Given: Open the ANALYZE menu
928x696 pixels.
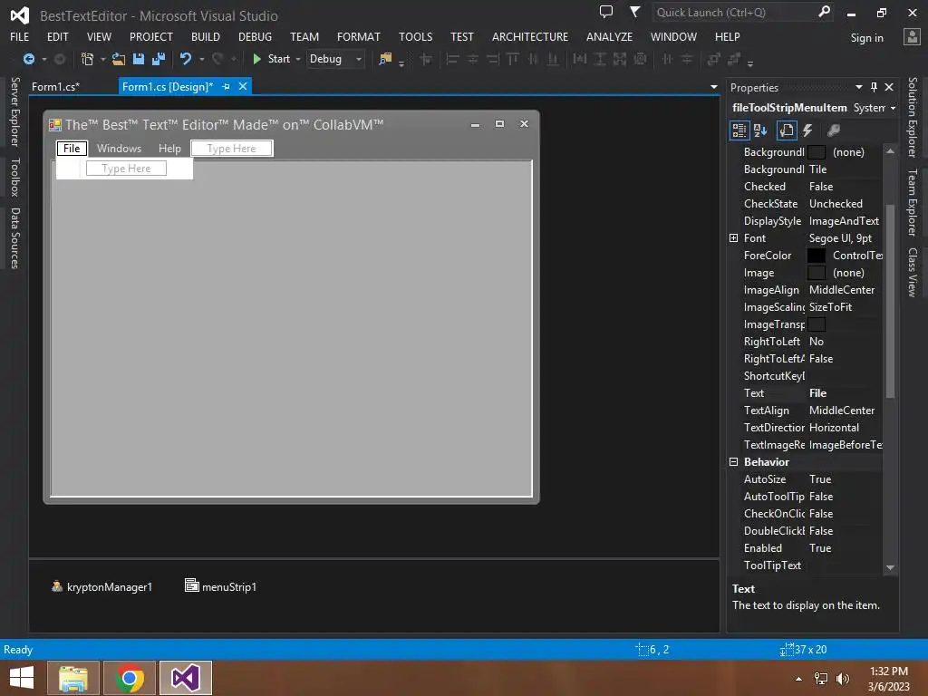Looking at the screenshot, I should pos(609,36).
